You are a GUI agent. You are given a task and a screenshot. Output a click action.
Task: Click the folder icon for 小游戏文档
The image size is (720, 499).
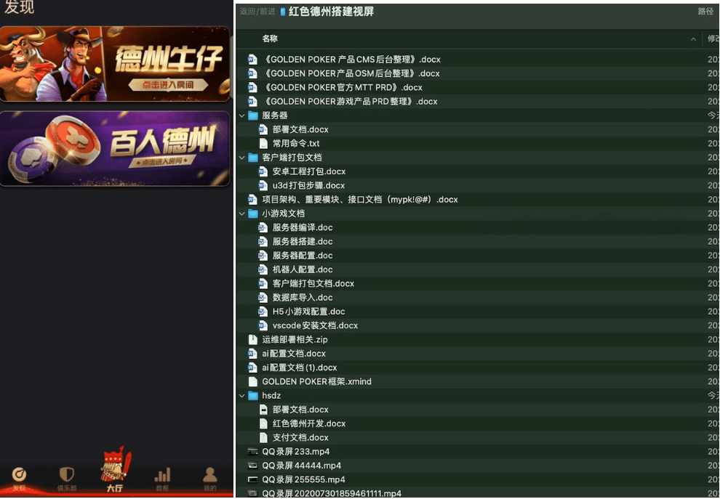coord(253,214)
